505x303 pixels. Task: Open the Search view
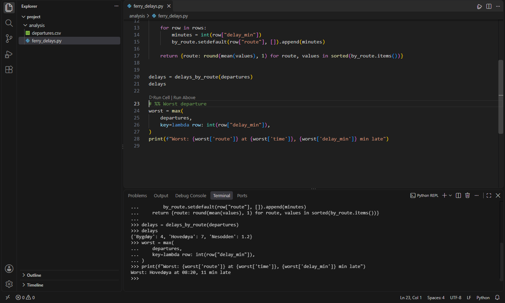click(x=9, y=23)
